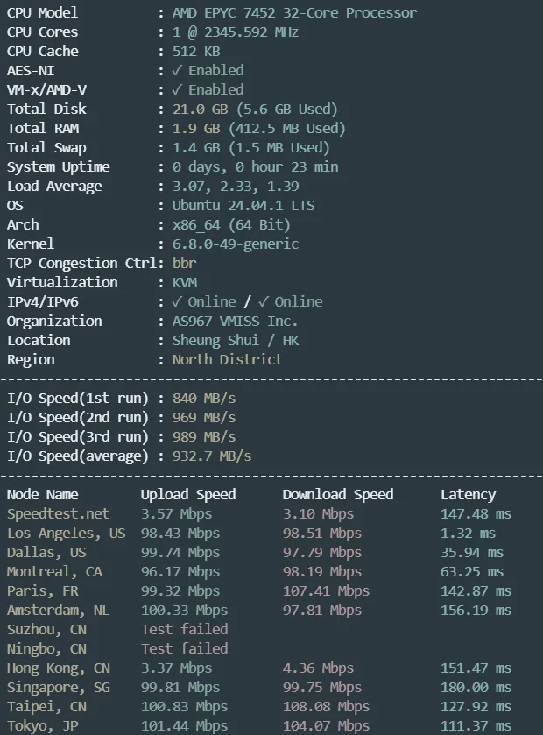Click the AES-NI Enabled checkmark

[x=177, y=70]
